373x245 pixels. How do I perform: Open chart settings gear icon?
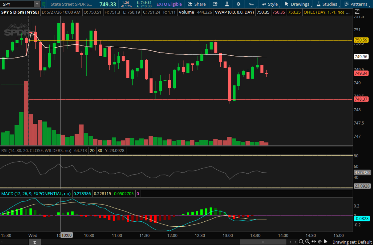click(x=238, y=4)
